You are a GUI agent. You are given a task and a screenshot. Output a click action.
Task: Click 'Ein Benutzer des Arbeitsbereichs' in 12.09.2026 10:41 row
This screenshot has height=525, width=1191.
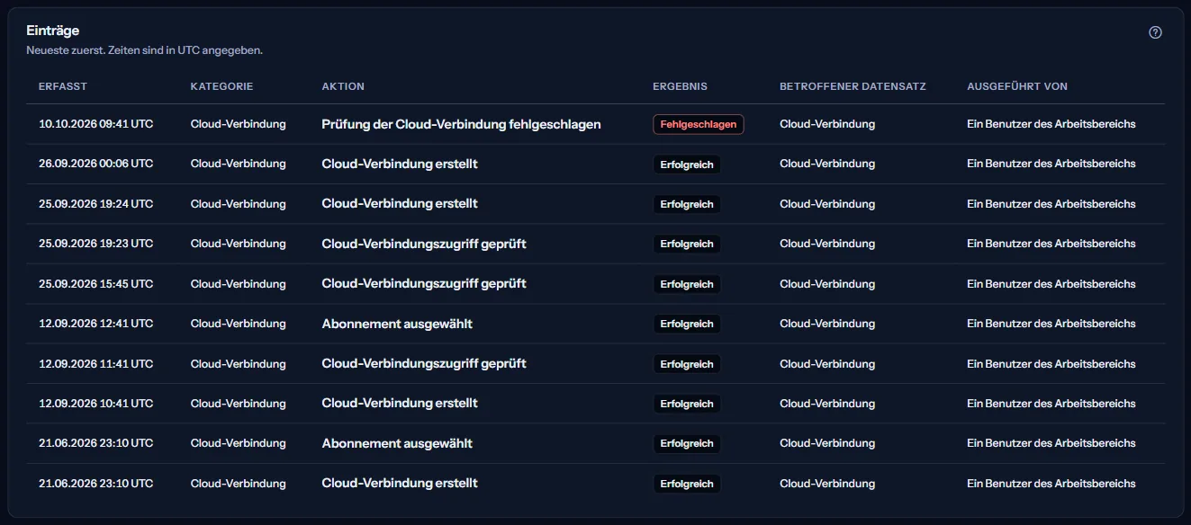1051,404
